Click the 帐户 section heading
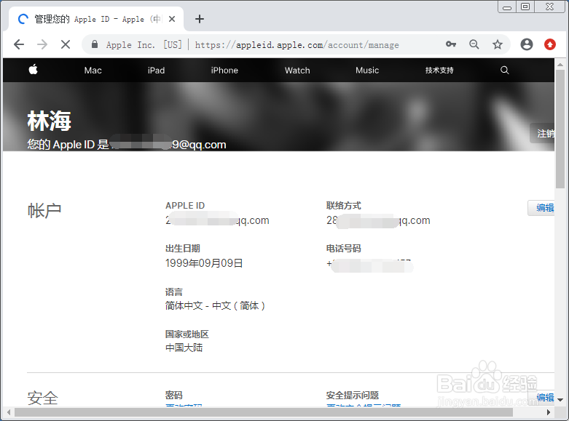This screenshot has height=421, width=569. (44, 211)
